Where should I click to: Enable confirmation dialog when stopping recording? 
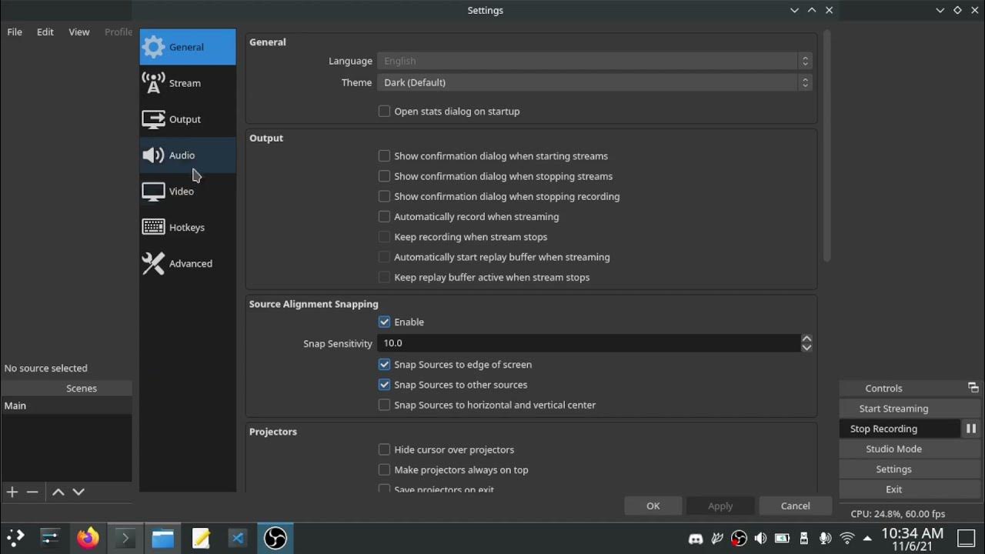click(385, 196)
